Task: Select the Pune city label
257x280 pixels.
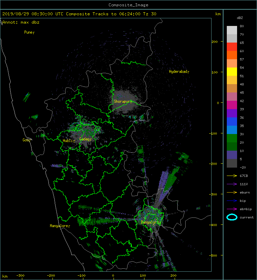Action: pyautogui.click(x=29, y=32)
